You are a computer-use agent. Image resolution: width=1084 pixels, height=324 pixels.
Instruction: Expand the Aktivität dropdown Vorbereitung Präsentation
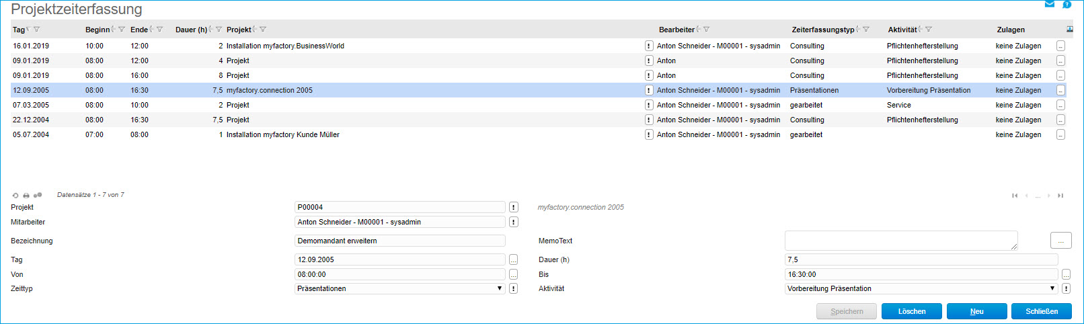tap(921, 289)
